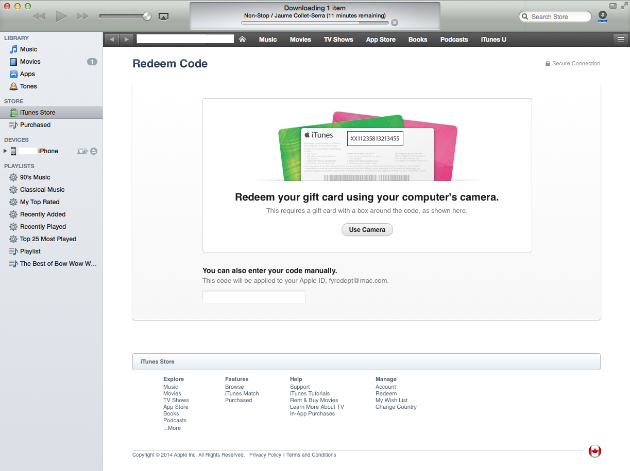Viewport: 630px width, 471px height.
Task: Select the iPhone device
Action: coord(48,151)
